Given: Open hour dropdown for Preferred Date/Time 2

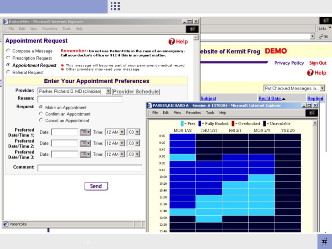Looking at the screenshot, I should pyautogui.click(x=122, y=143).
